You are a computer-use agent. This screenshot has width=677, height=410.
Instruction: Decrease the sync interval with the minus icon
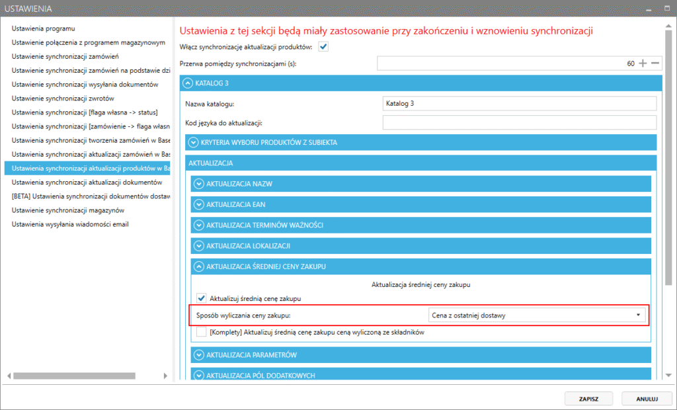pos(655,63)
